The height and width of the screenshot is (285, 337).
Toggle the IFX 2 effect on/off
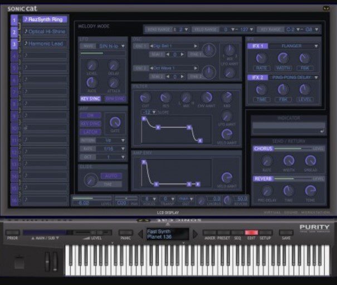[257, 77]
